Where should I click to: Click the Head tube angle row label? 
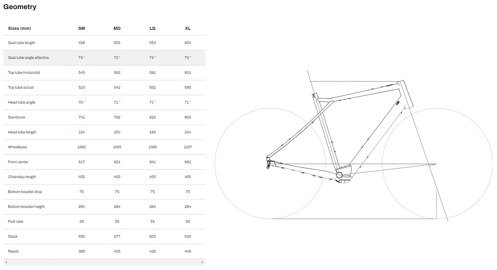click(21, 102)
